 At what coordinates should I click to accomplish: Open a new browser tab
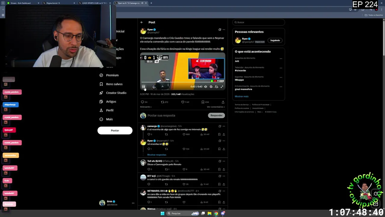click(151, 3)
